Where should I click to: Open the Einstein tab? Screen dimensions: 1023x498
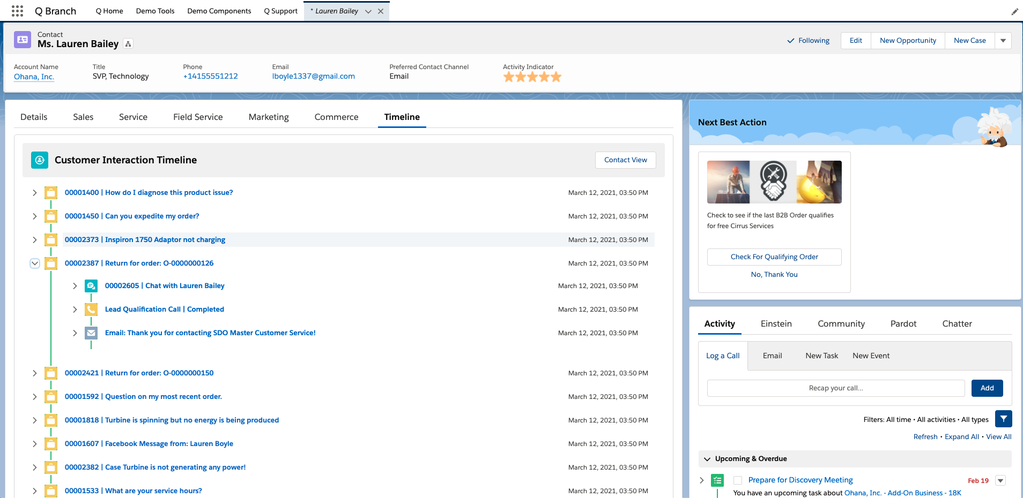[x=776, y=324]
